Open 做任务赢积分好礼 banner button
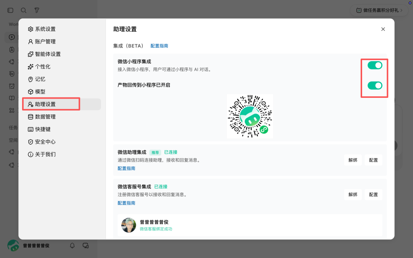The width and height of the screenshot is (413, 258). tap(379, 10)
